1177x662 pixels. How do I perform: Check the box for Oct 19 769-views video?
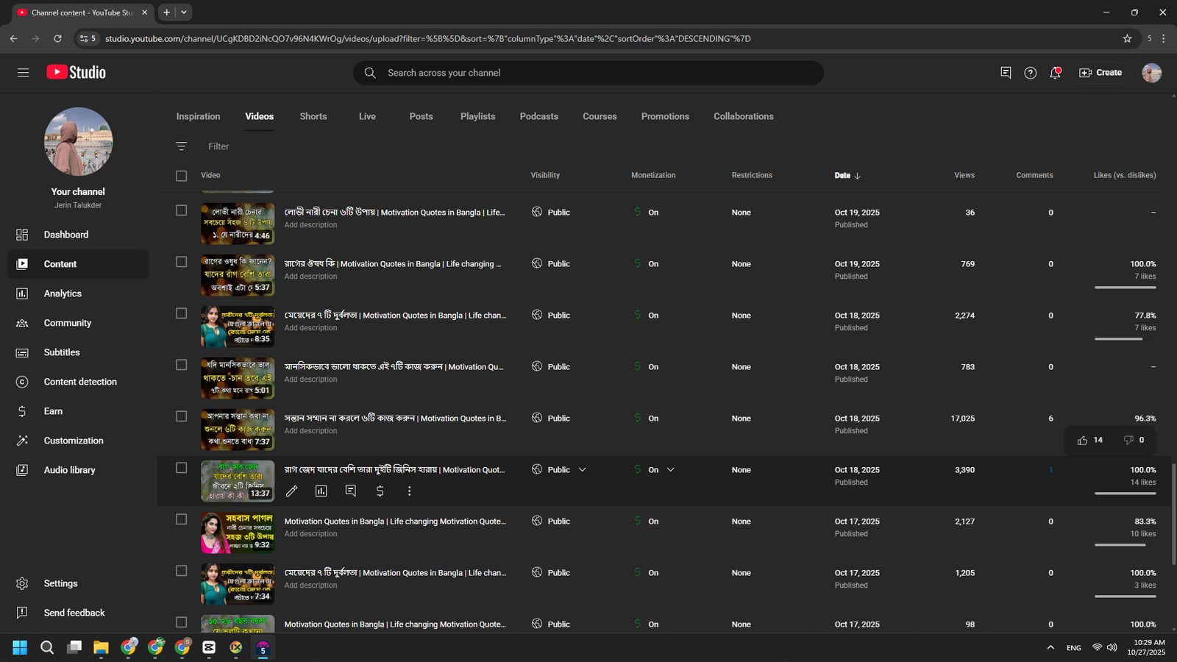click(182, 262)
